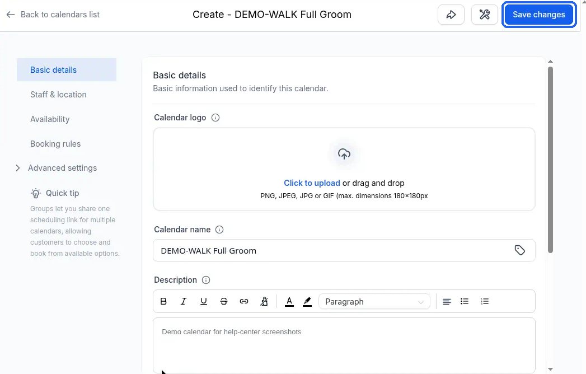
Task: Click the Calendar logo info icon
Action: click(x=215, y=118)
